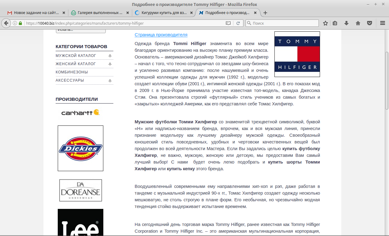389x236 pixels.
Task: Expand the АКСЕССУАРЫ category arrow
Action: click(110, 81)
